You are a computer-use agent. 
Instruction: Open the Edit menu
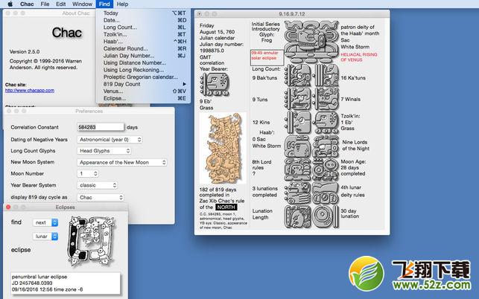click(x=61, y=4)
